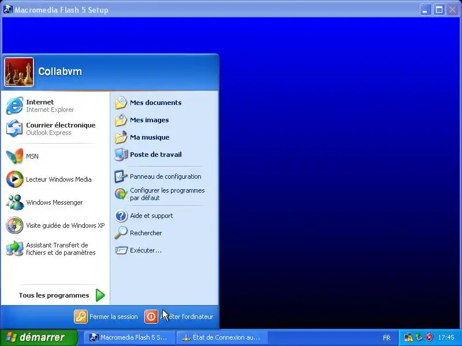Choose Lecteur Windows Media entry label
This screenshot has width=462, height=346.
coord(59,179)
